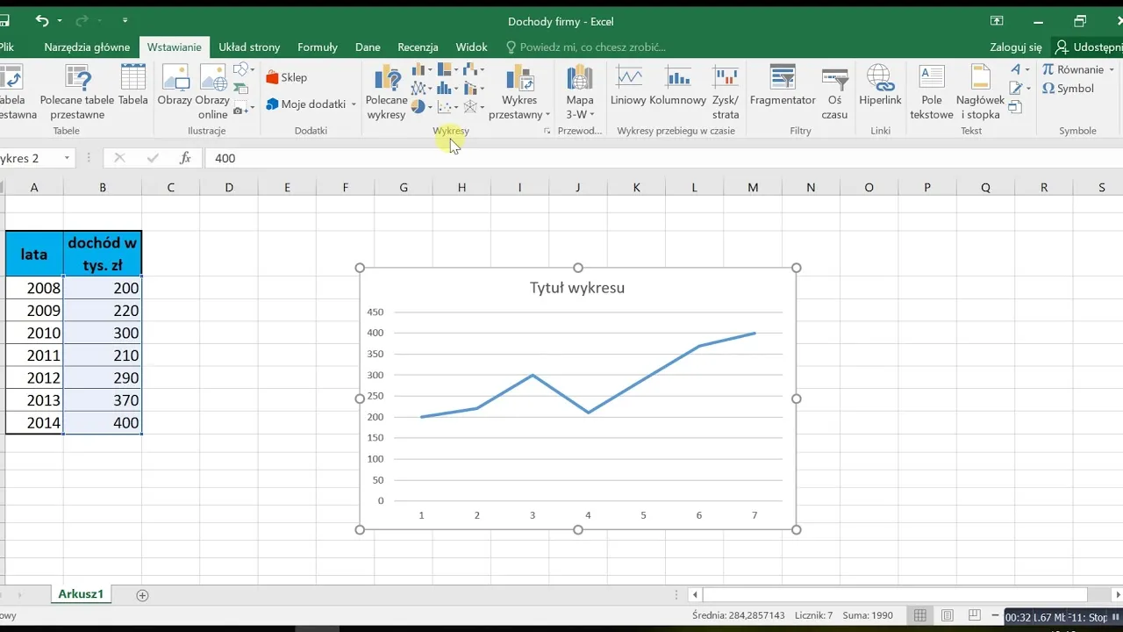Add a Liniowy sparkline

[628, 88]
